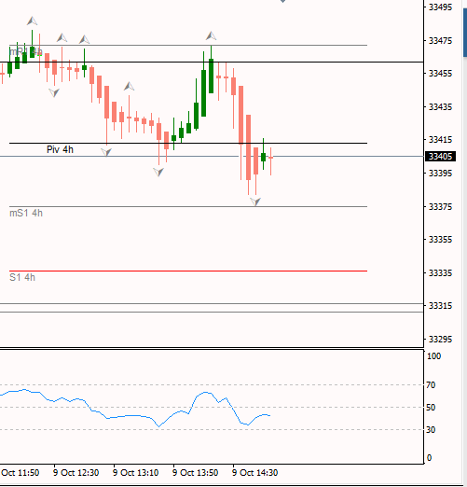Select the current price tag 33405
467x487 pixels.
(440, 156)
